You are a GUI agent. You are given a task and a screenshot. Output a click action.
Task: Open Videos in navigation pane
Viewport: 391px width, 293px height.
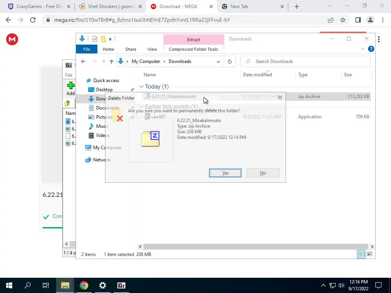coord(103,135)
